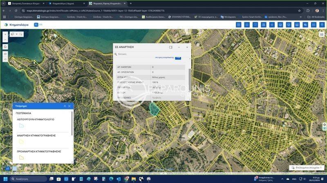Zoom in with the plus button
Screen dimensions: 327x183
[5, 34]
